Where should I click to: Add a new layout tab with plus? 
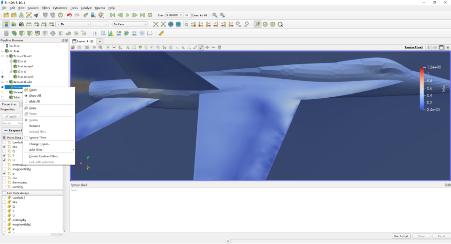pos(100,41)
